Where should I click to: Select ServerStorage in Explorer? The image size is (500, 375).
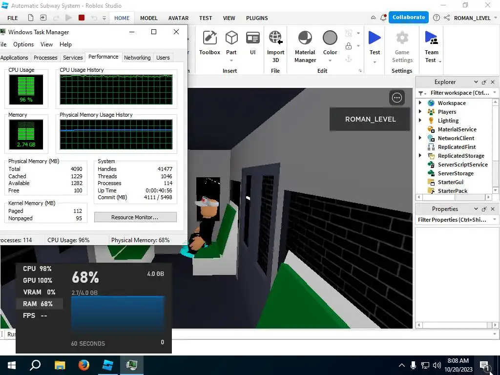pos(456,173)
